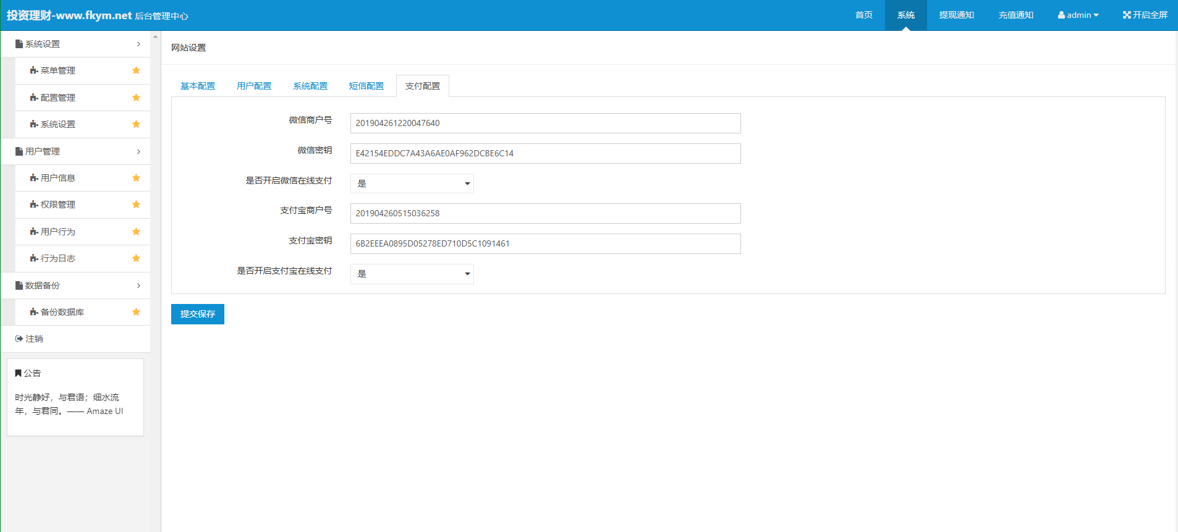The image size is (1178, 532).
Task: Open the admin user dropdown menu
Action: [1078, 15]
